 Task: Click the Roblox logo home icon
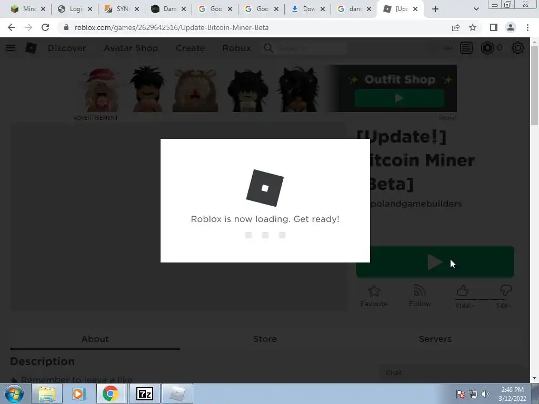point(31,48)
